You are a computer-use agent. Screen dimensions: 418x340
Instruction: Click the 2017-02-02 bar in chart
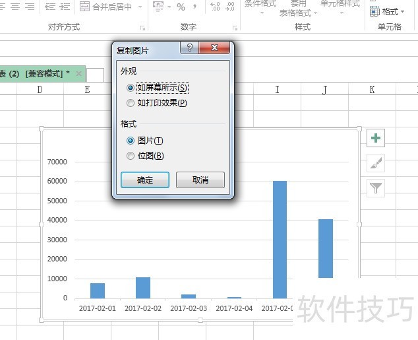coord(143,288)
